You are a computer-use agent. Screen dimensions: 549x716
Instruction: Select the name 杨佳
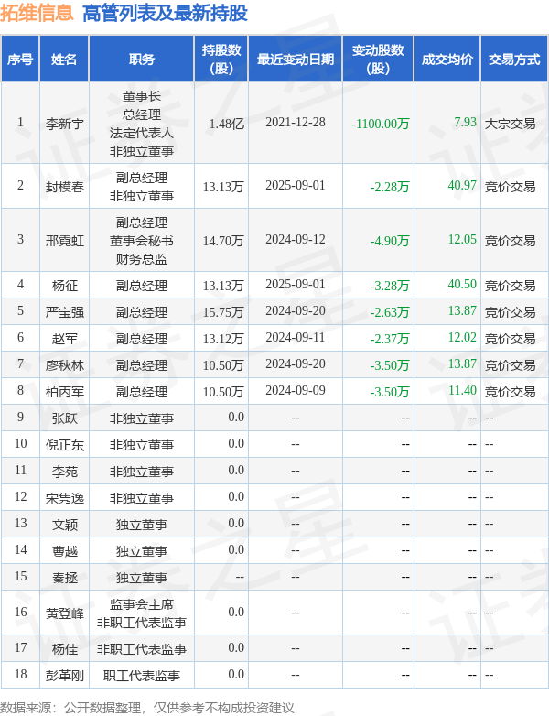(x=64, y=648)
